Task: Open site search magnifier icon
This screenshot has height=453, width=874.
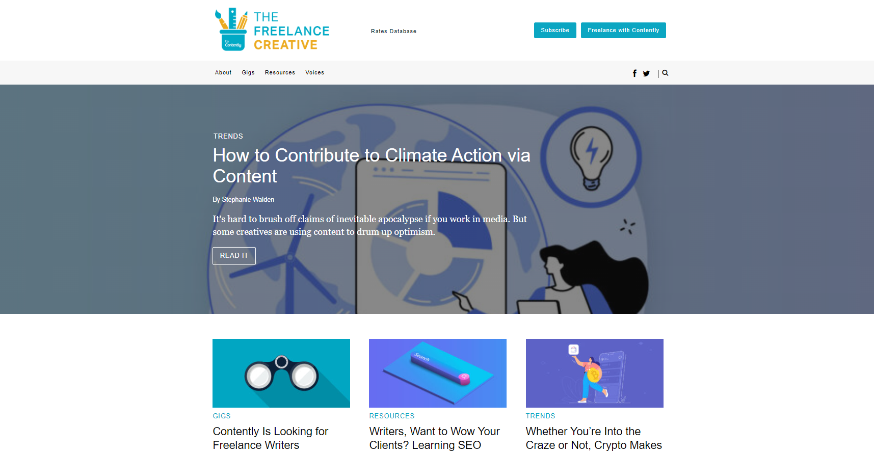Action: pyautogui.click(x=665, y=73)
